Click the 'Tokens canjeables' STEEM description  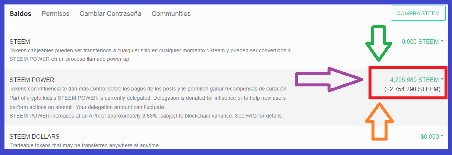coord(150,55)
